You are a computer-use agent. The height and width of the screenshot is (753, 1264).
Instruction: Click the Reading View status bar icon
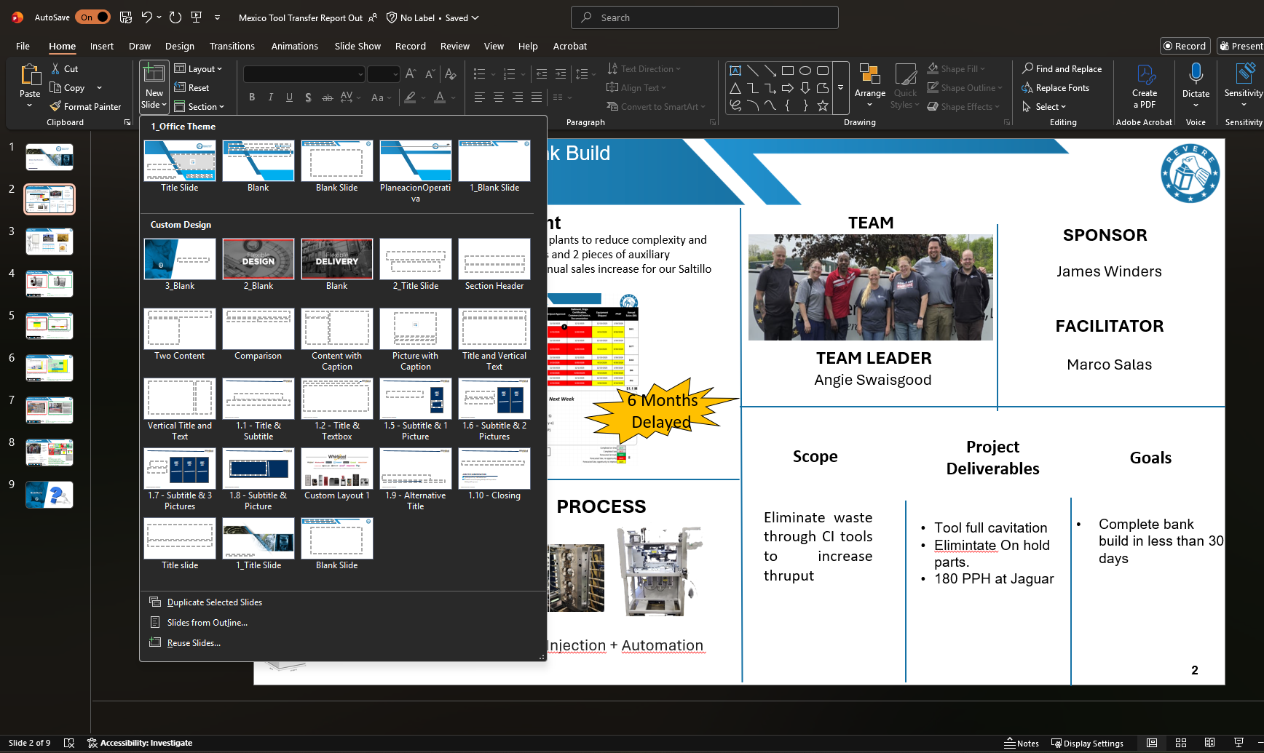coord(1209,743)
